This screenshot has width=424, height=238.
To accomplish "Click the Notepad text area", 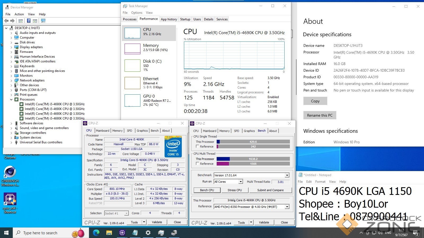I will coord(360,206).
